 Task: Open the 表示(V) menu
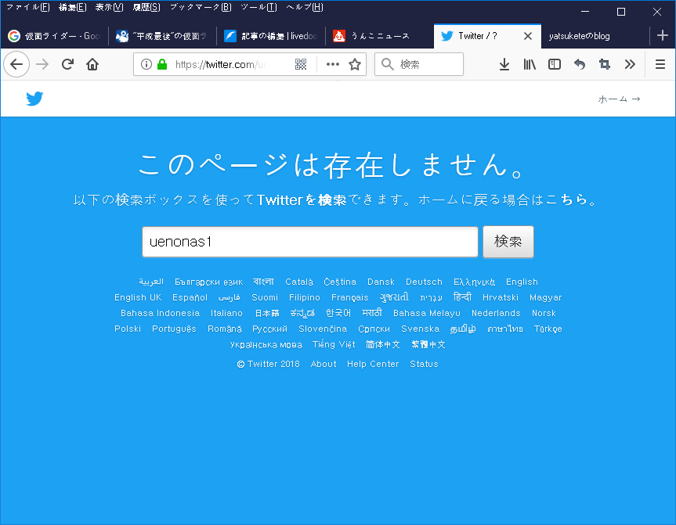pos(109,7)
